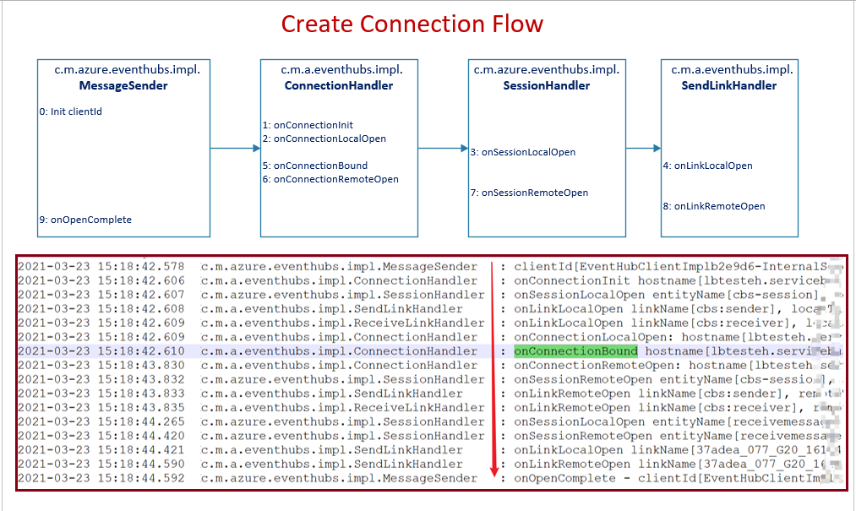The height and width of the screenshot is (511, 856).
Task: Select the MessageSender box heading
Action: pos(123,85)
